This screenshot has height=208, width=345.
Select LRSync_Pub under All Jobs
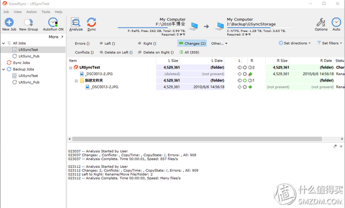tap(29, 56)
